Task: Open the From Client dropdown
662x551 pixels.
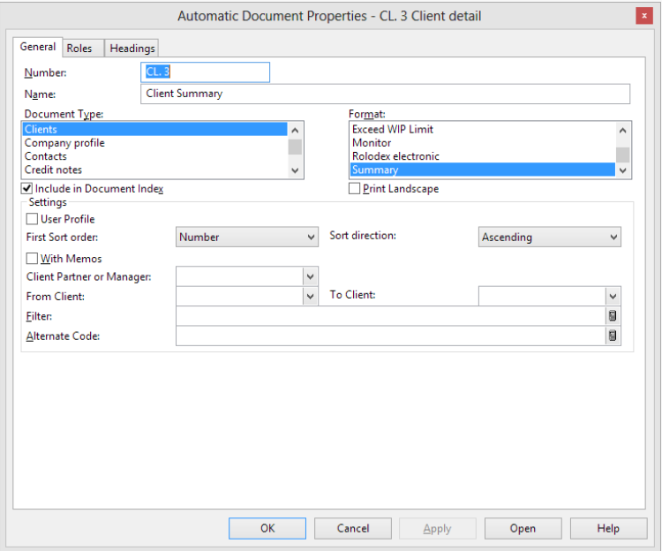Action: [x=310, y=296]
